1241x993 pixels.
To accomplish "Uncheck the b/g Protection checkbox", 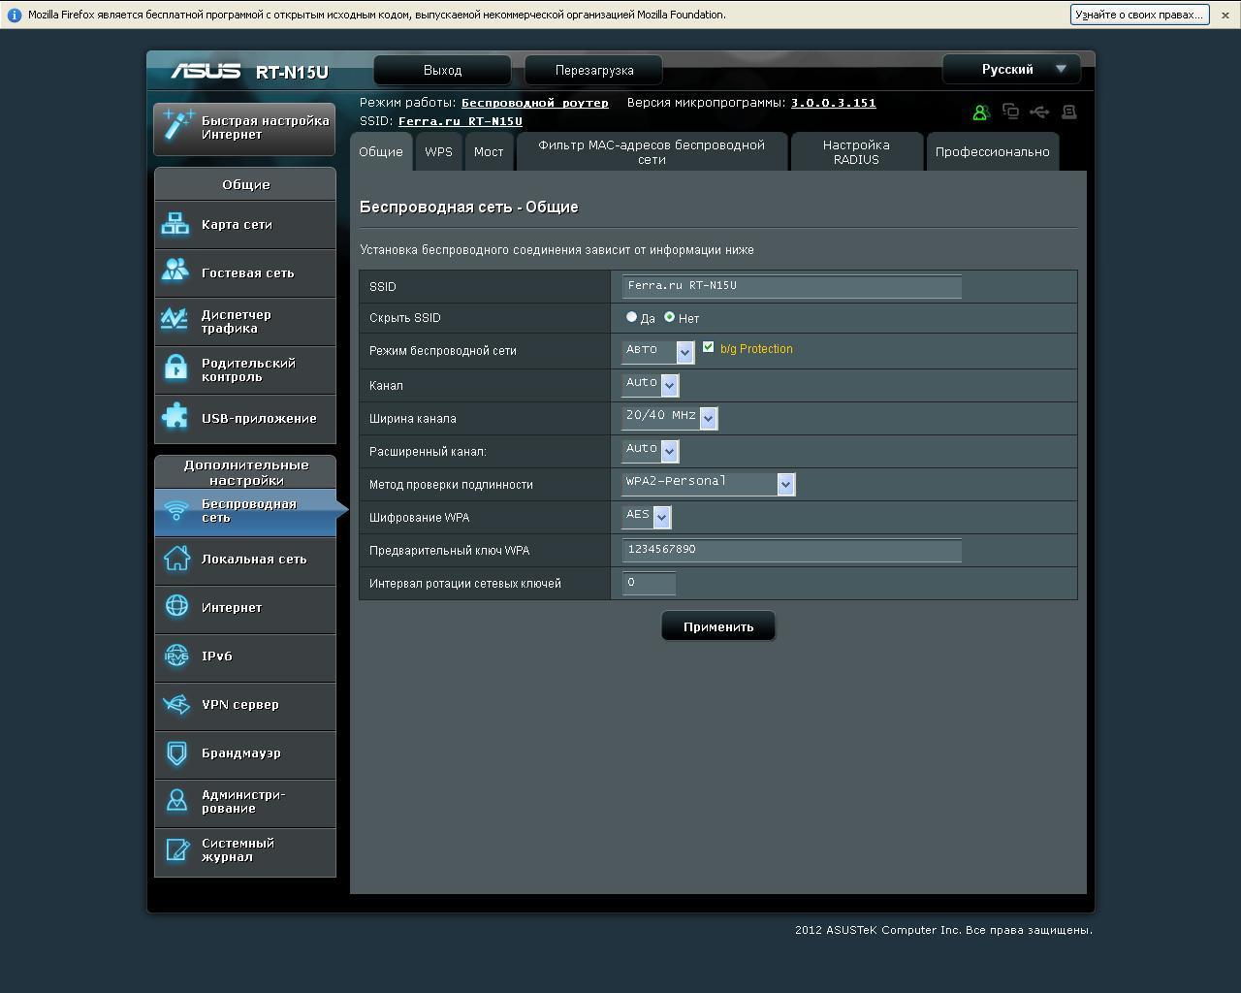I will [708, 347].
